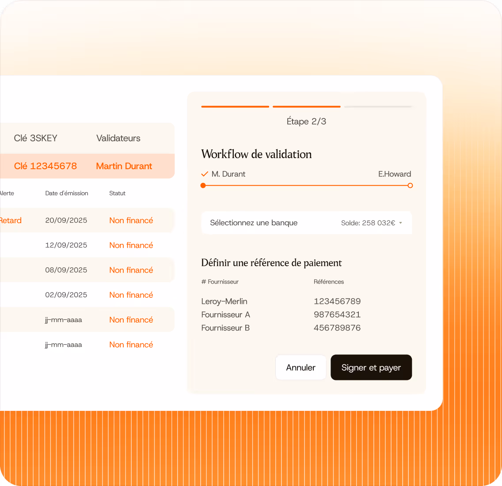Click the second step progress bar segment
The image size is (502, 486).
click(306, 106)
